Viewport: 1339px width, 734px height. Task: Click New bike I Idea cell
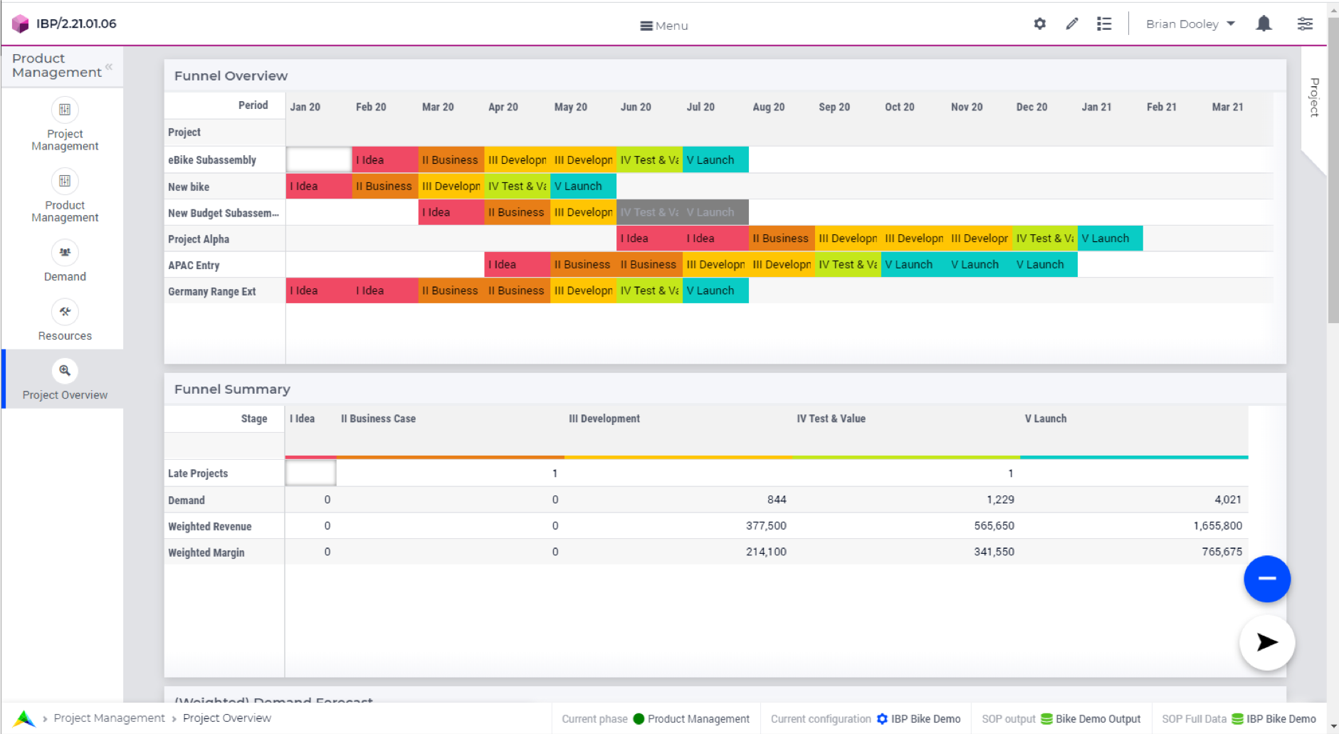click(x=319, y=187)
